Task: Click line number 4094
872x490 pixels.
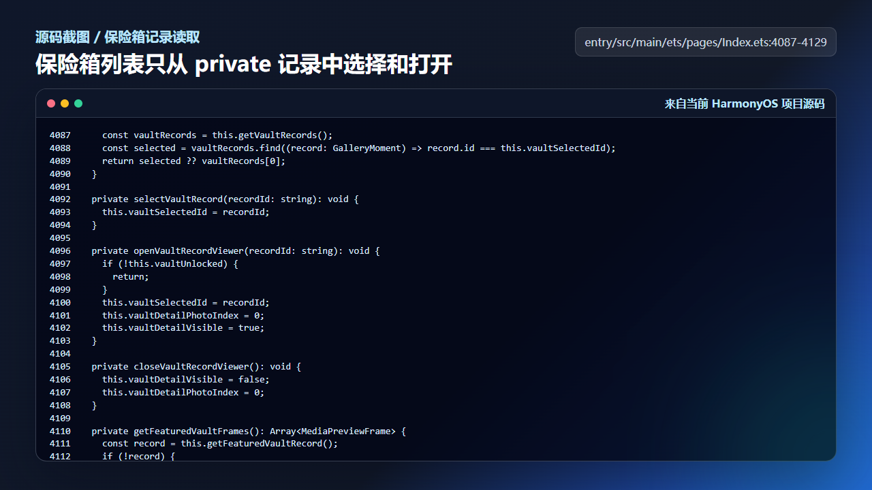Action: click(60, 225)
